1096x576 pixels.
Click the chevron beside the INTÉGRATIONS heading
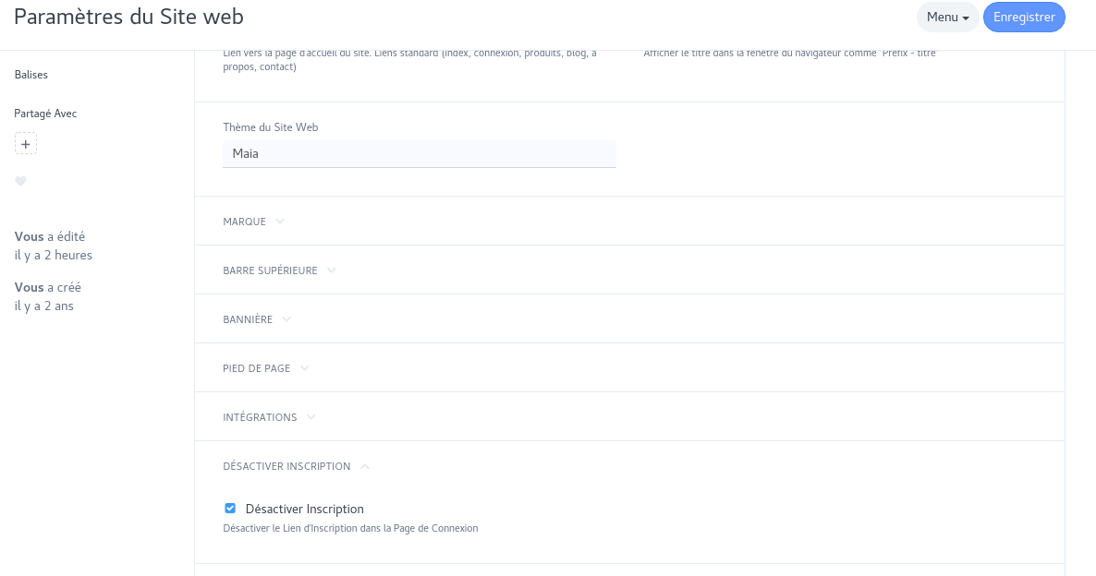[x=311, y=417]
